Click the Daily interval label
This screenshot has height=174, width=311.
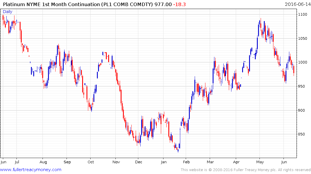tap(8, 12)
